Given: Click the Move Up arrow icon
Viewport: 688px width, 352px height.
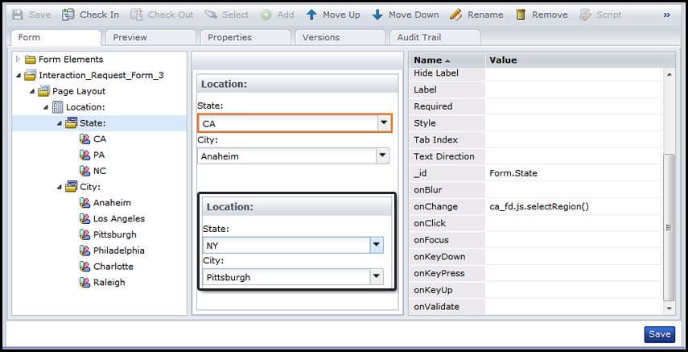Looking at the screenshot, I should tap(311, 14).
